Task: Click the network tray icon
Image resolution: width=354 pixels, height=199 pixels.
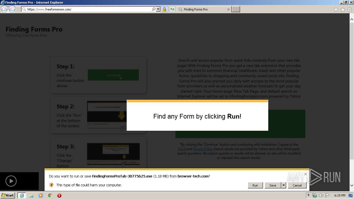Action: pos(314,195)
